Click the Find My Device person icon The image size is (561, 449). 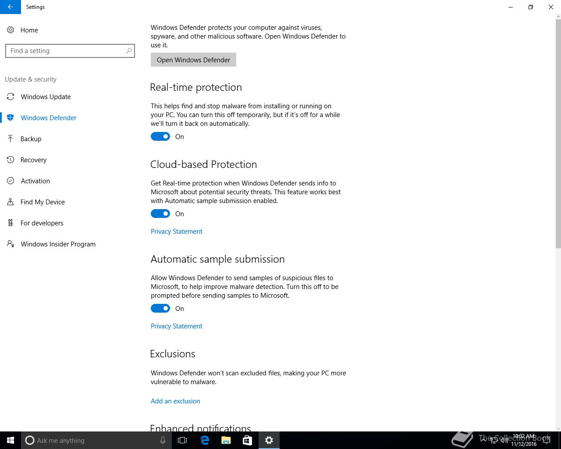click(11, 202)
